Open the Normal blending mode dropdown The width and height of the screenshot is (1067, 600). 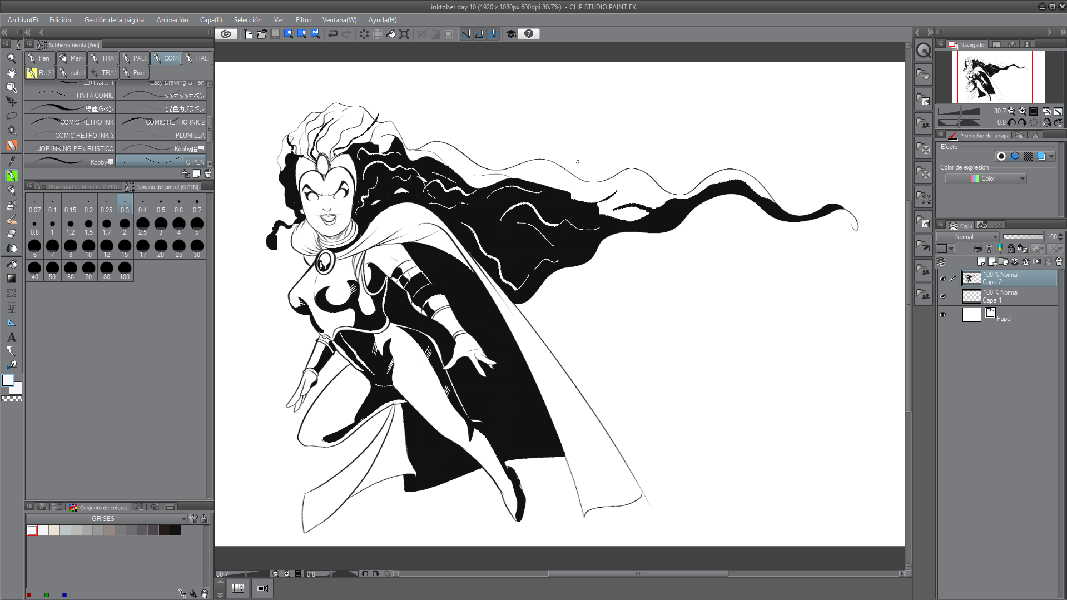968,237
